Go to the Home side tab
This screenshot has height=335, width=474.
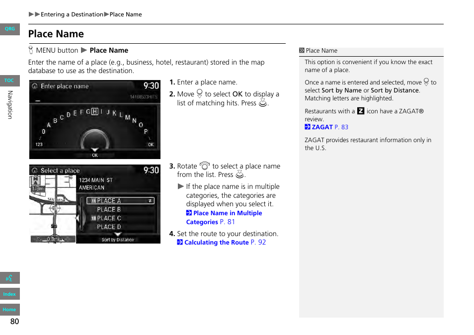[x=9, y=310]
